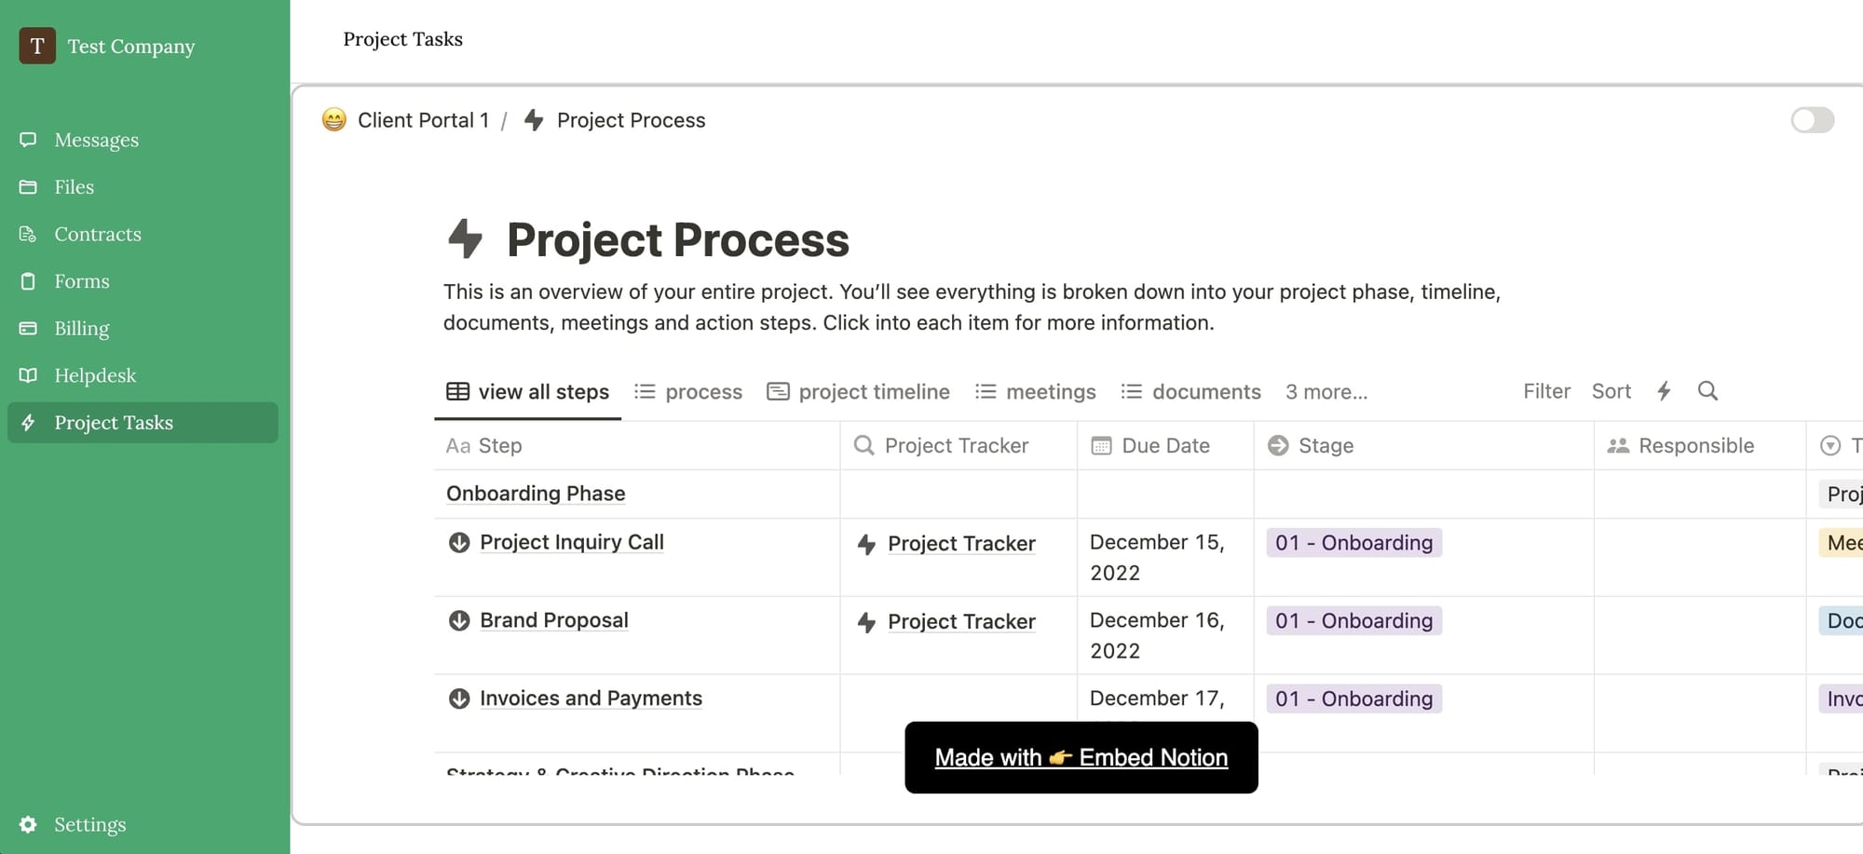Open Files folder icon in the sidebar

(28, 187)
